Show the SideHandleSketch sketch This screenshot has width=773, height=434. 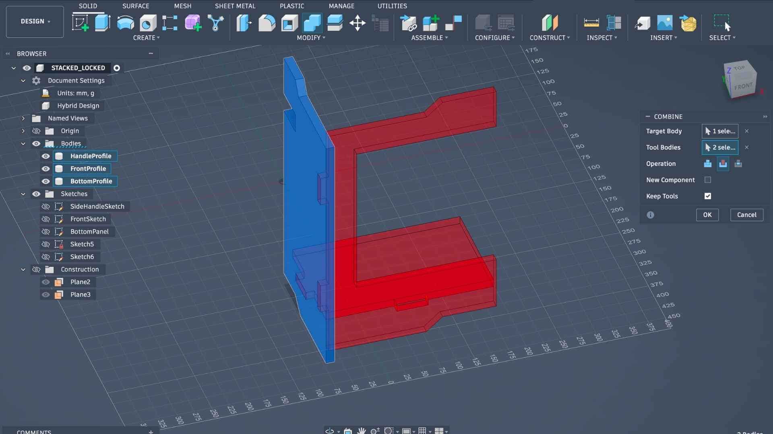pos(45,207)
